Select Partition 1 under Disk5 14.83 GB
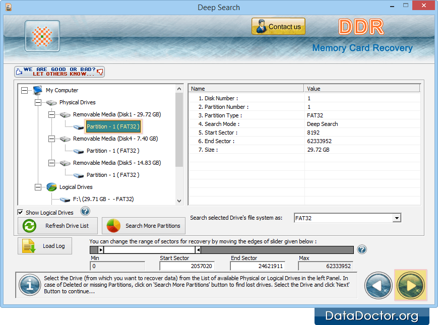438x325 pixels. pos(112,175)
